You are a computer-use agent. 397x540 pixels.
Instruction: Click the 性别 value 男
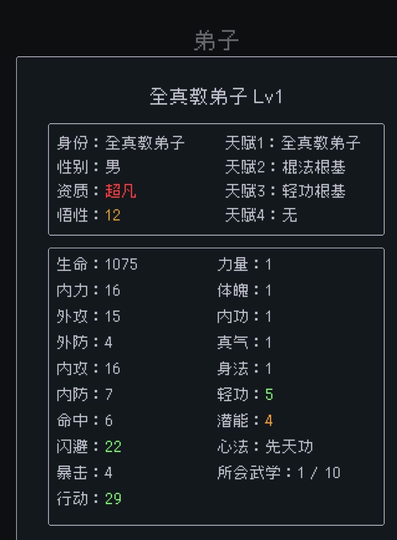click(x=113, y=167)
